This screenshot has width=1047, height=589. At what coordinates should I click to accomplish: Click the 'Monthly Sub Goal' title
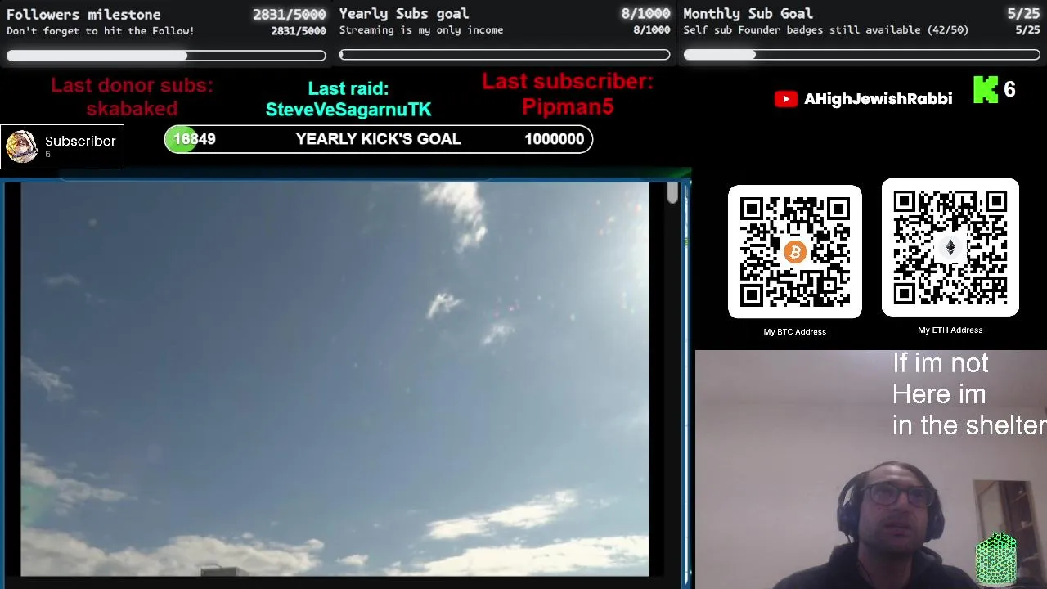point(748,13)
